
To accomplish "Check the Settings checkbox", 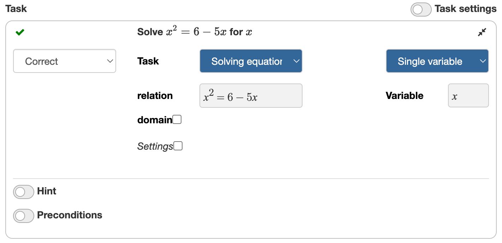I will 179,145.
